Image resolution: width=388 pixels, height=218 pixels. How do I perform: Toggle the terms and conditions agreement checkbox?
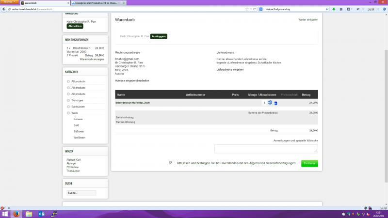click(171, 163)
